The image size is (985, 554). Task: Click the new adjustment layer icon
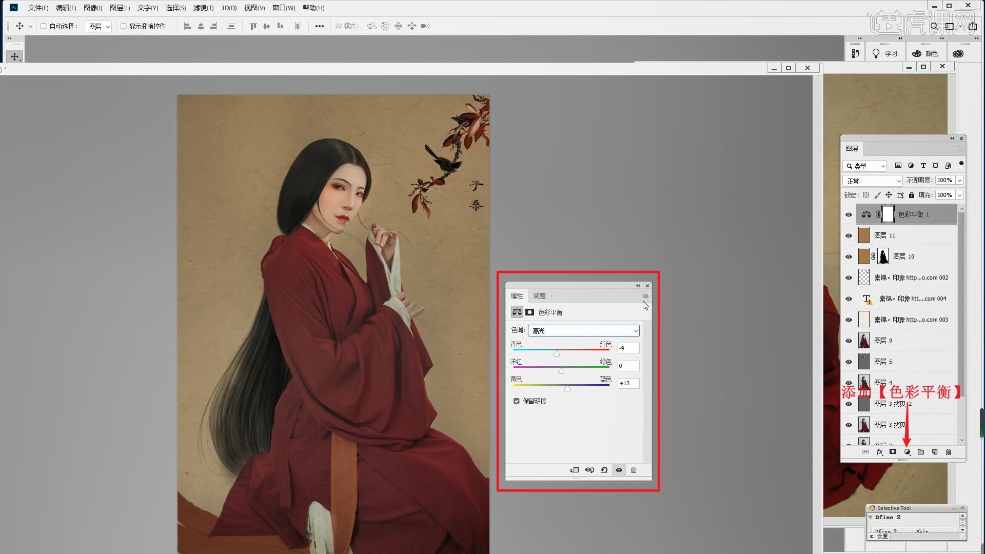tap(907, 452)
